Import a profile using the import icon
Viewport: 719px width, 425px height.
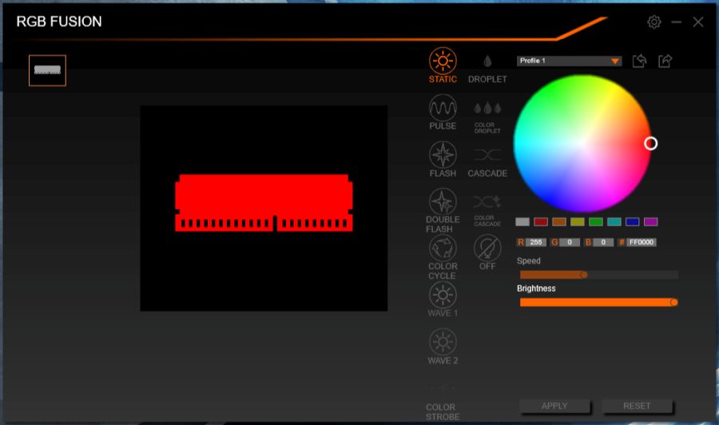point(639,61)
